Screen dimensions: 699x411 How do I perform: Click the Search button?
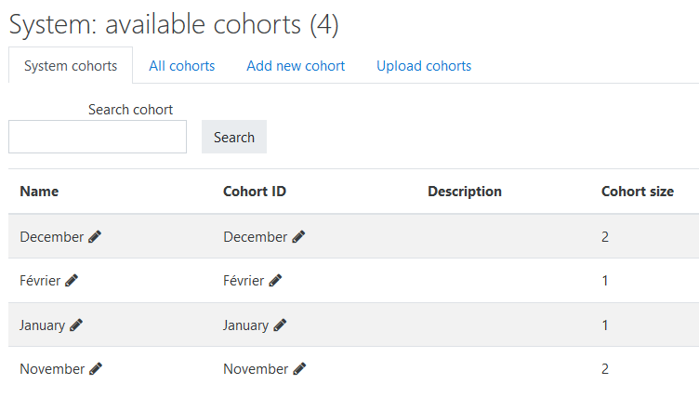(234, 137)
